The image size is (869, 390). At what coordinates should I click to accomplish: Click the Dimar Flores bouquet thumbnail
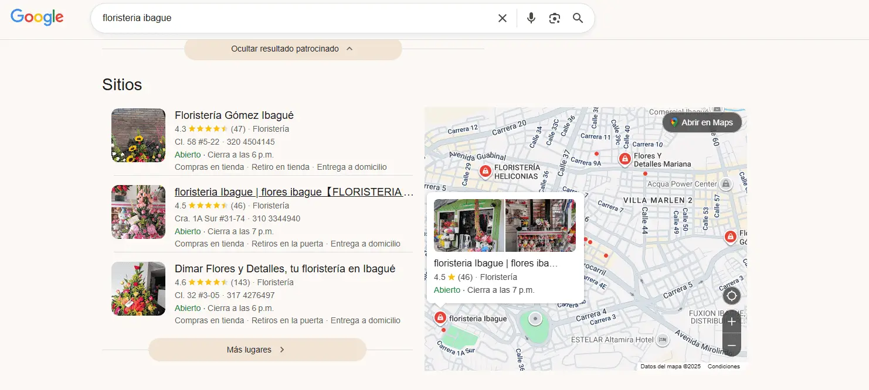(x=138, y=289)
